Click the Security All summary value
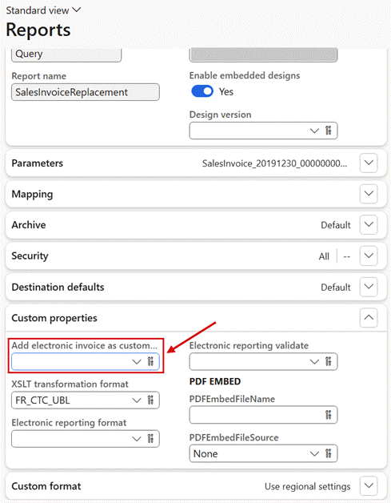 pyautogui.click(x=324, y=256)
